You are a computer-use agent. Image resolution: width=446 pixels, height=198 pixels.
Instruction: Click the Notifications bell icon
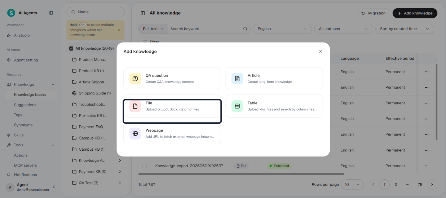[x=9, y=175]
